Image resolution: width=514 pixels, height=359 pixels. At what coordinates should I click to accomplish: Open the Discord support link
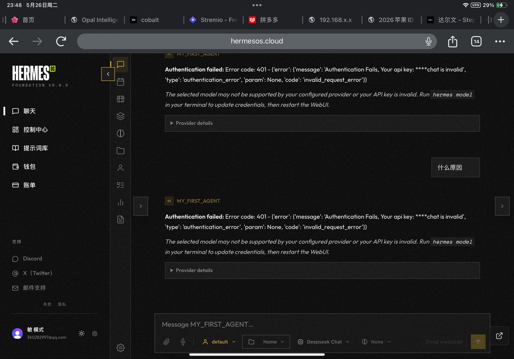[x=27, y=258]
